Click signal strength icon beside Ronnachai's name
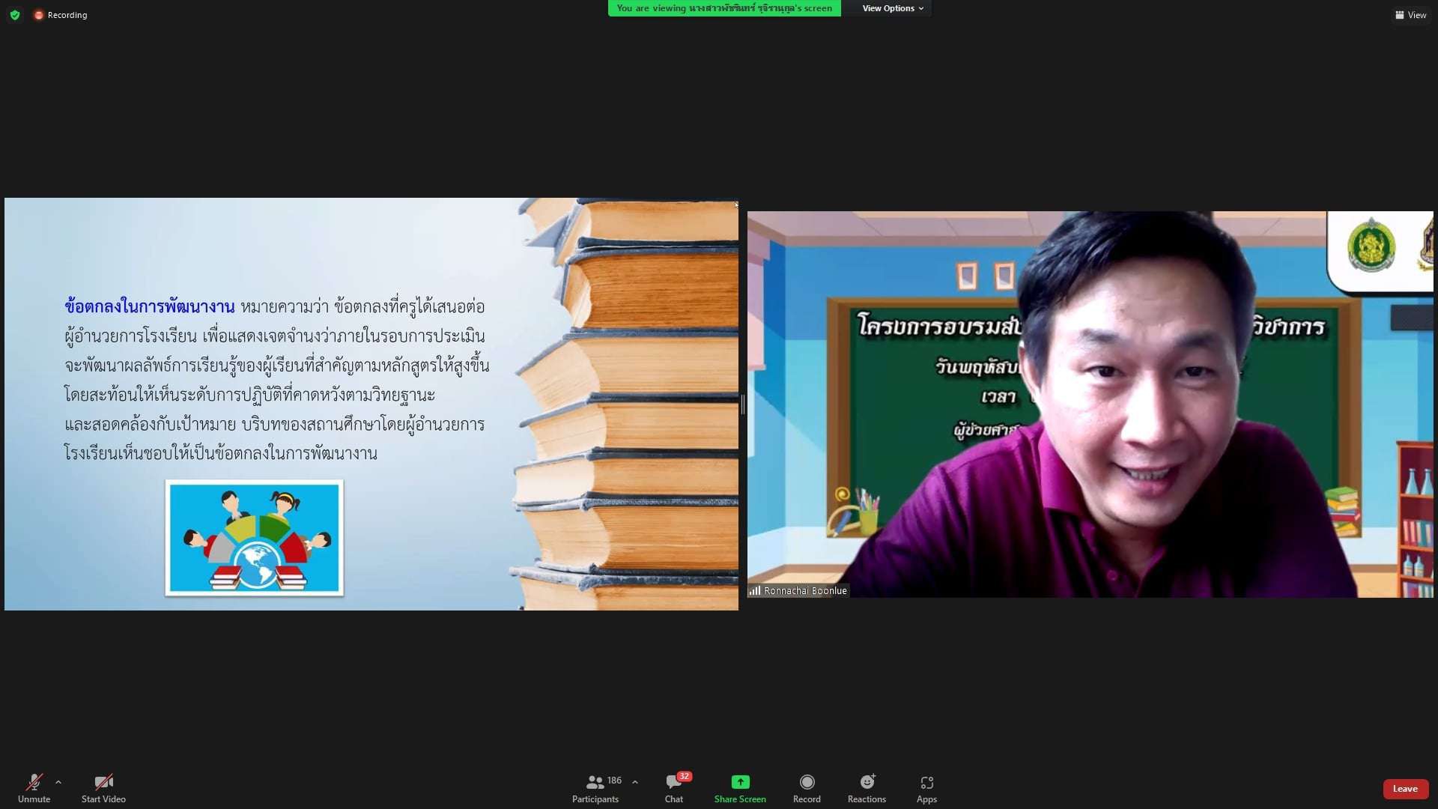The width and height of the screenshot is (1438, 809). tap(755, 591)
